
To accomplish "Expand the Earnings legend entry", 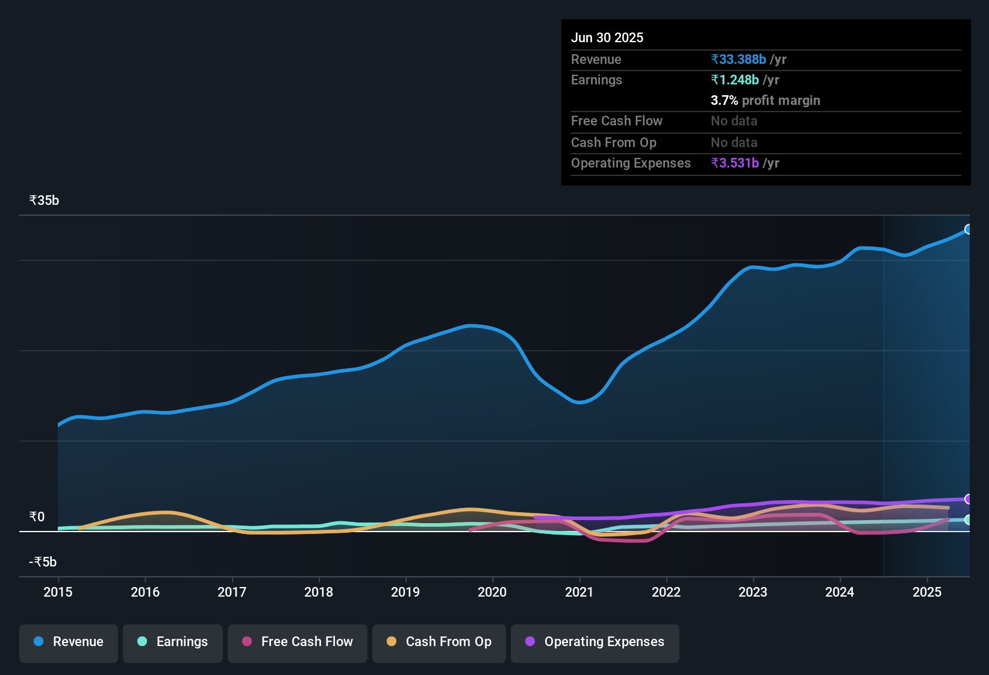I will point(172,642).
